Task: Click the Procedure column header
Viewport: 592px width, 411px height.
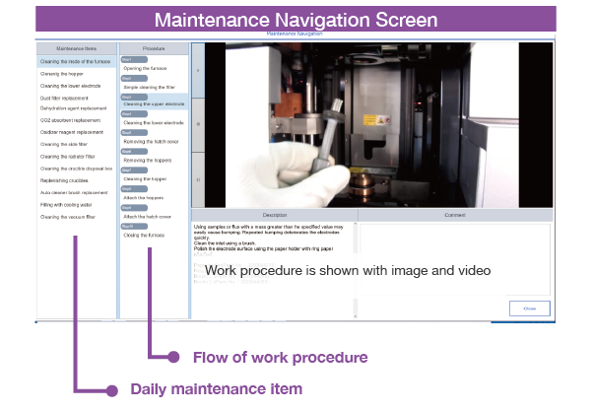Action: coord(153,47)
